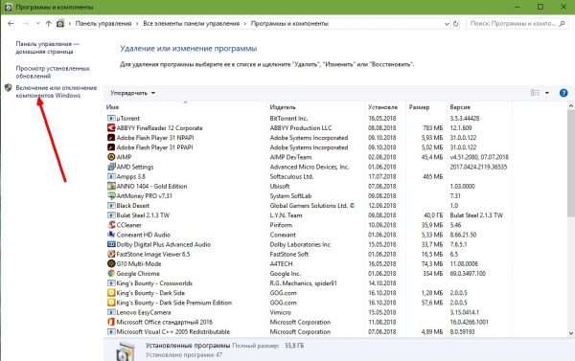Screen dimensions: 575x361
Task: Sort by the Установлено column header
Action: pyautogui.click(x=382, y=107)
